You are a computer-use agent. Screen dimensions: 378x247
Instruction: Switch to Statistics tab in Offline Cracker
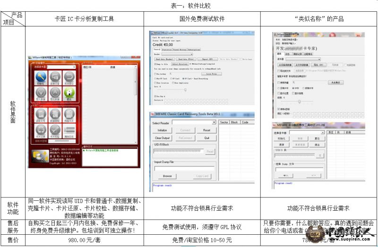click(x=167, y=49)
